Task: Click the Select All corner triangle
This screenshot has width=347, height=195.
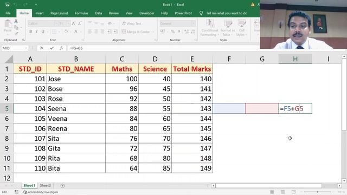Action: [9, 59]
